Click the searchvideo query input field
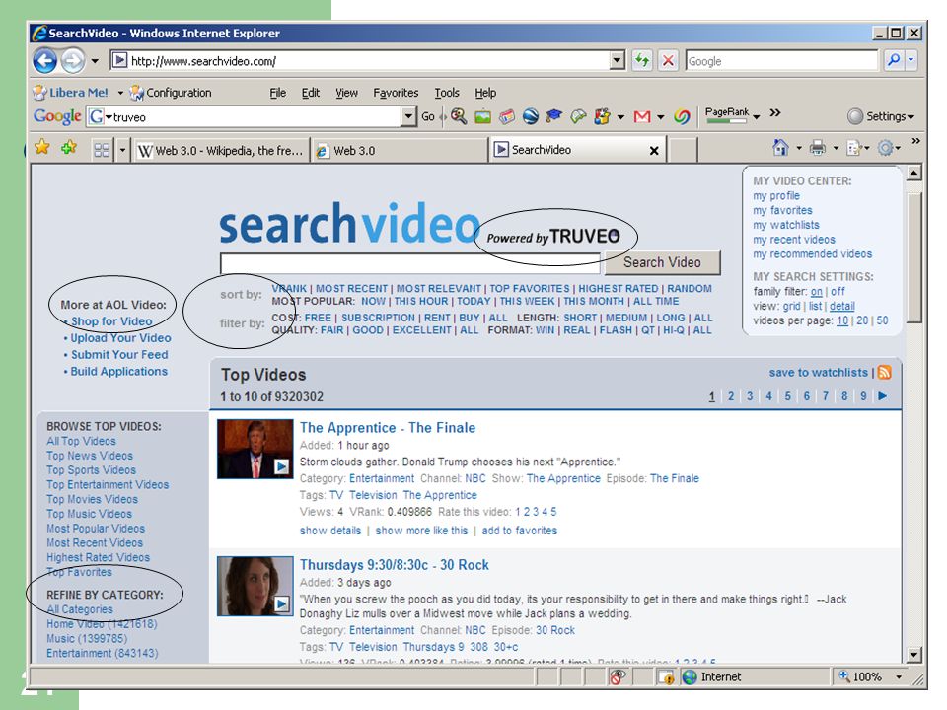The image size is (947, 710). 410,263
